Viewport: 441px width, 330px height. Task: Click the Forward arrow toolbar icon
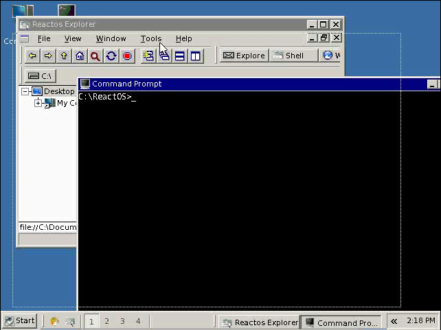pos(48,56)
